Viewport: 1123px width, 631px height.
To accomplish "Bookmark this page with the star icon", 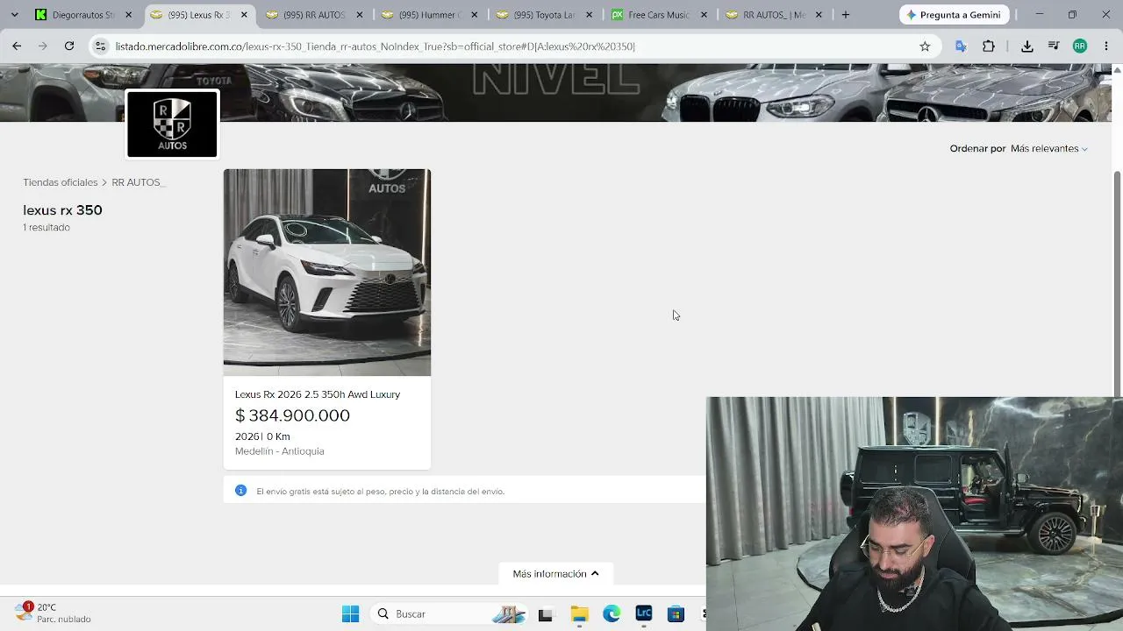I will 925,46.
